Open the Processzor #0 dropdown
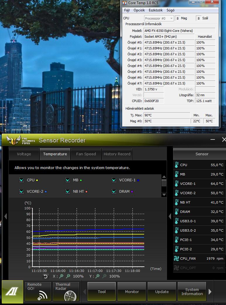Screen dimensions: 226x305 pos(159,18)
